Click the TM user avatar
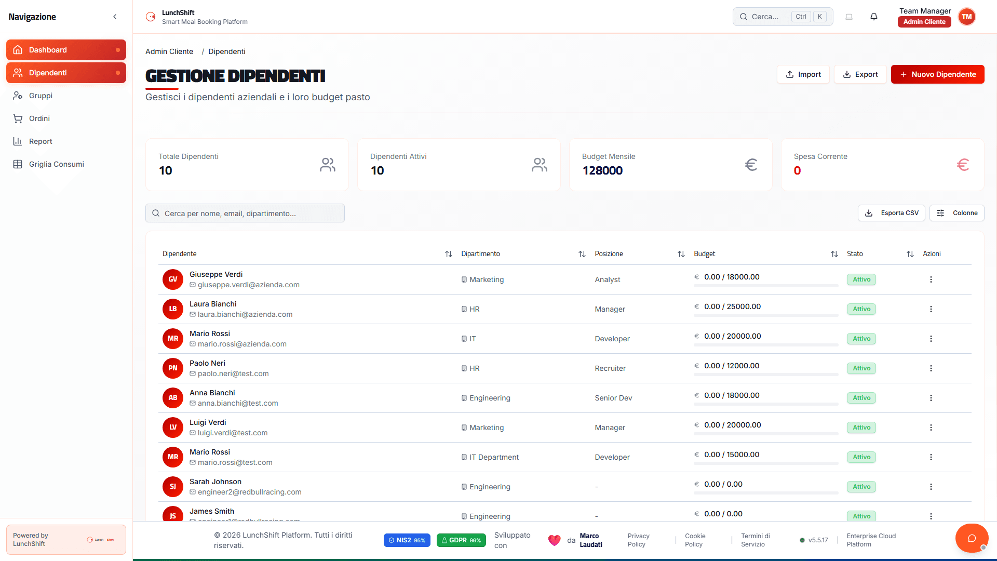Image resolution: width=997 pixels, height=561 pixels. [x=966, y=17]
